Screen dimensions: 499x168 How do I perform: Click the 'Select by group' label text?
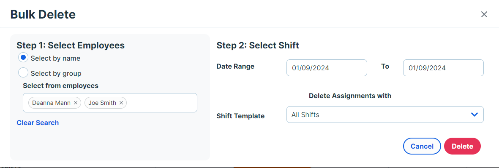(56, 74)
